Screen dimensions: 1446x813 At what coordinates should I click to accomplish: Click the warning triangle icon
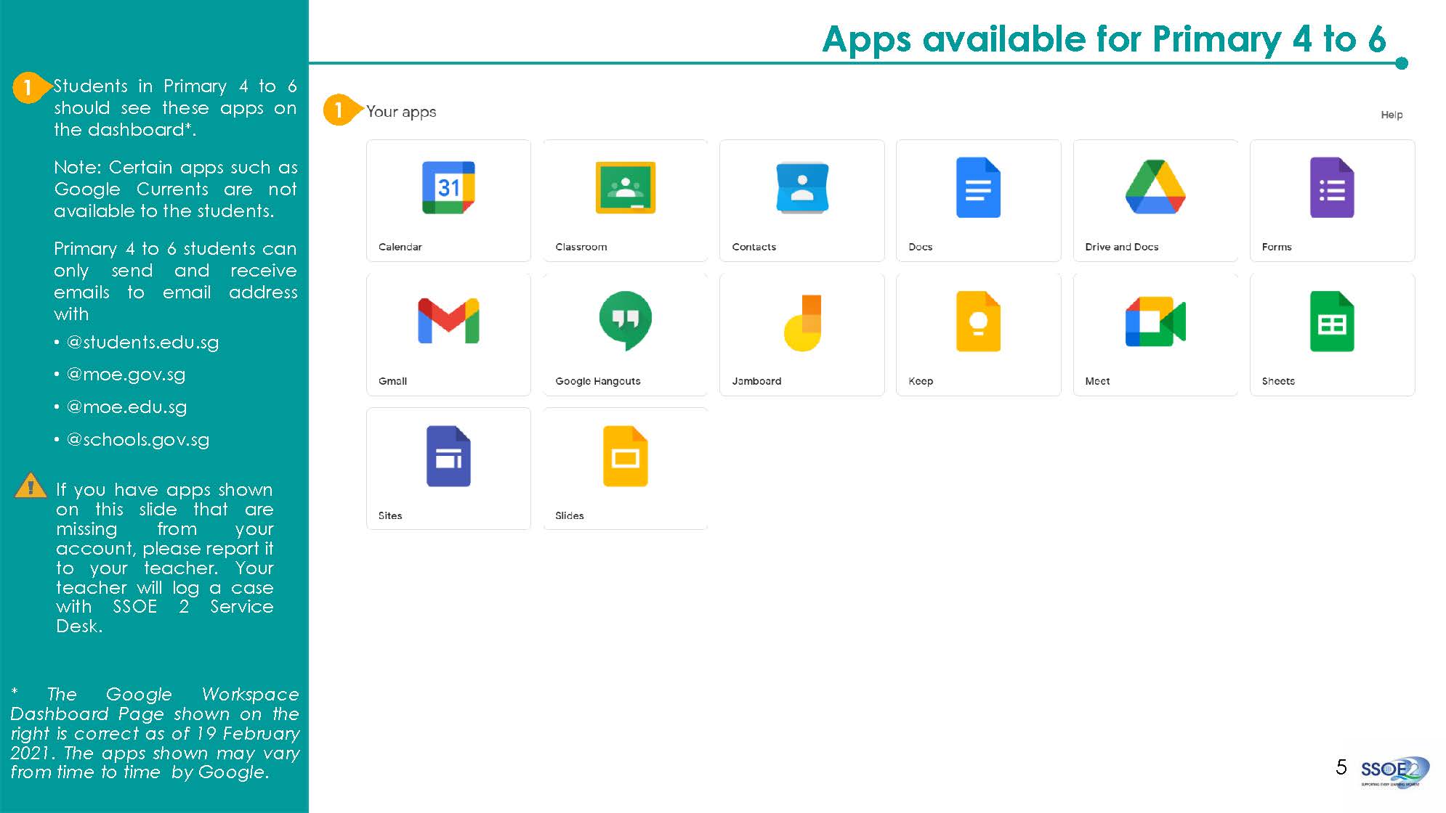coord(31,486)
